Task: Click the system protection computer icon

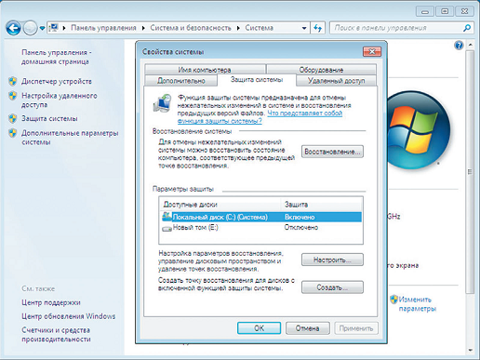Action: [x=163, y=103]
